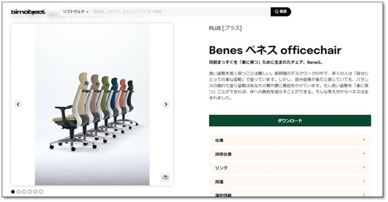
Task: Open the ソフトウェア dropdown
Action: coord(75,12)
